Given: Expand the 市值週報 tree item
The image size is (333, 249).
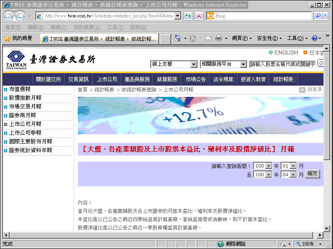Looking at the screenshot, I should [5, 90].
